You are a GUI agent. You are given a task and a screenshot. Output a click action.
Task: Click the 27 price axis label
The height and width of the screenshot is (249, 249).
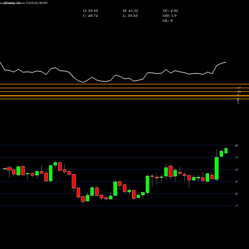click(x=237, y=182)
